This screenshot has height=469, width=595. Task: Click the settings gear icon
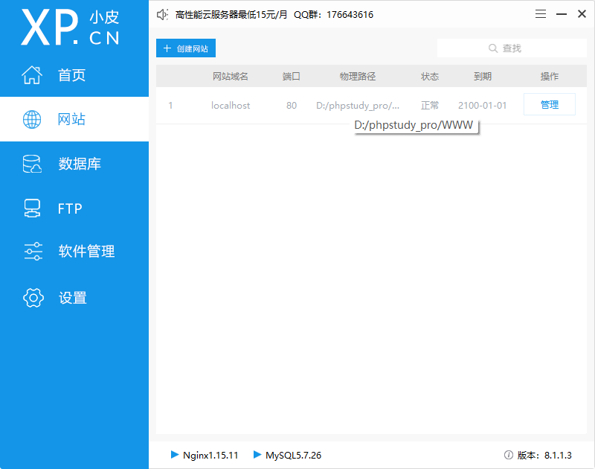pos(33,298)
